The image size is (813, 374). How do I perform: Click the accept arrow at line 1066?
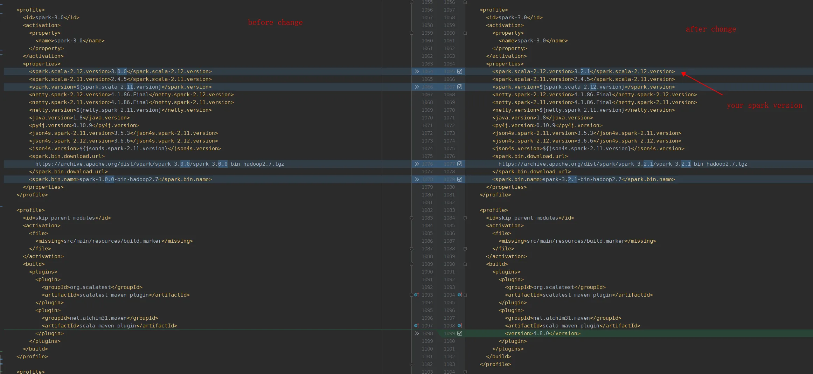tap(417, 87)
